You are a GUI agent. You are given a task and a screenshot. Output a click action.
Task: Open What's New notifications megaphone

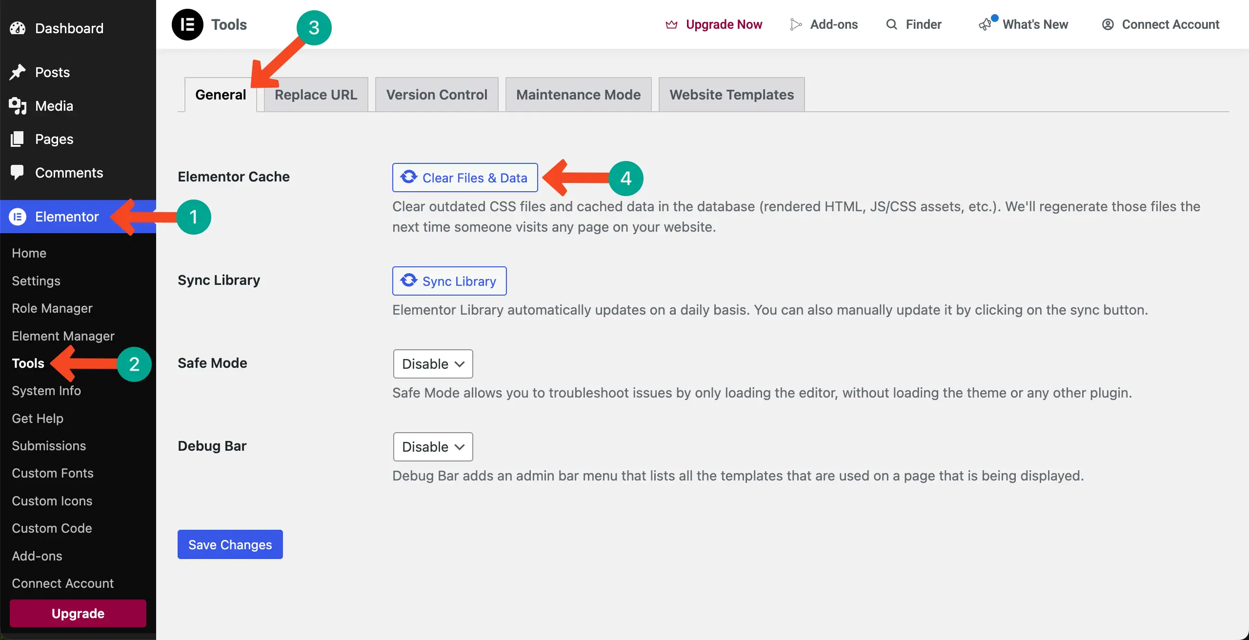click(985, 24)
